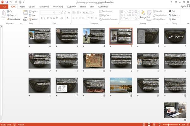Image resolution: width=190 pixels, height=126 pixels.
Task: Insert a New Slide
Action: pyautogui.click(x=25, y=16)
